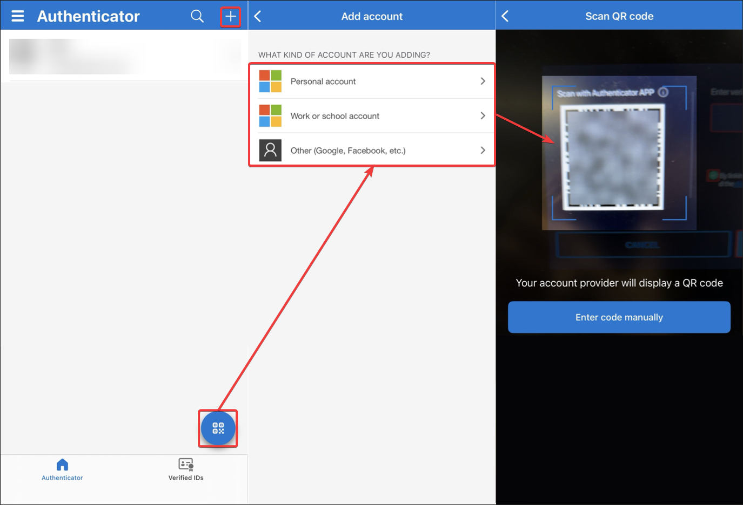Screen dimensions: 743x505
Task: Open the blurred account entry in list
Action: tap(124, 56)
